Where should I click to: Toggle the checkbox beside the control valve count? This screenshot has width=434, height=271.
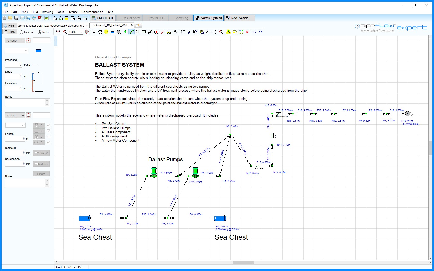48,137
